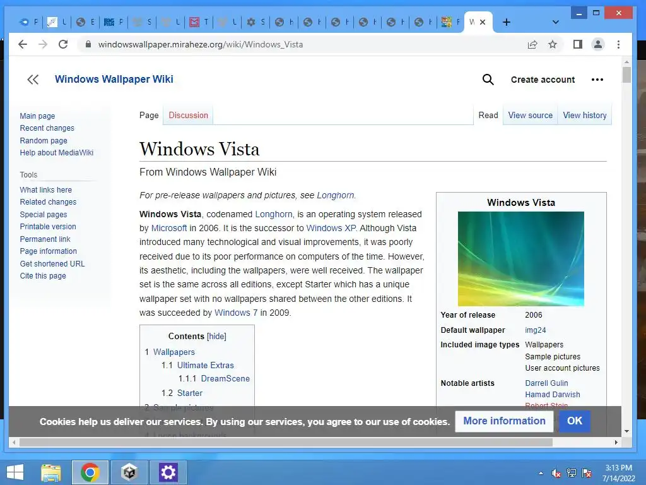Open the Windows Start menu
This screenshot has width=646, height=485.
coord(15,472)
